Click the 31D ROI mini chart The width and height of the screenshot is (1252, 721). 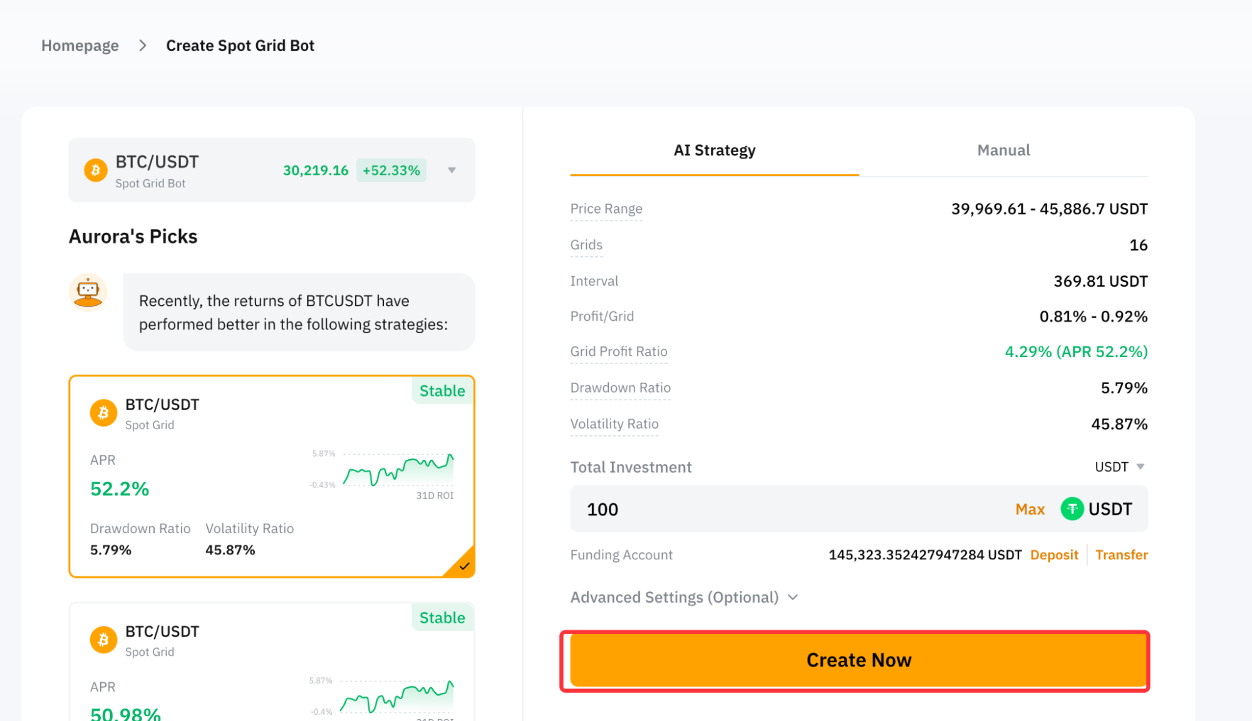click(398, 470)
